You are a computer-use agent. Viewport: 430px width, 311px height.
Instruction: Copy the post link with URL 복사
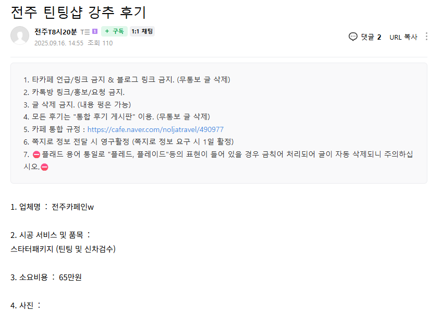coord(403,37)
